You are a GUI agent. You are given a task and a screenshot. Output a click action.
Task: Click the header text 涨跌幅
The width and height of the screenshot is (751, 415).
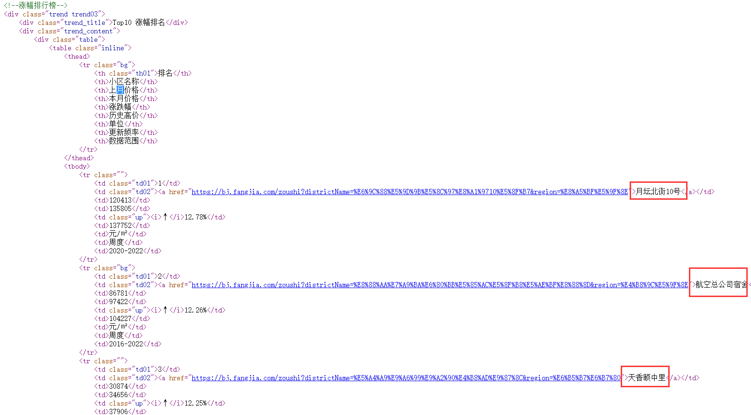[120, 107]
